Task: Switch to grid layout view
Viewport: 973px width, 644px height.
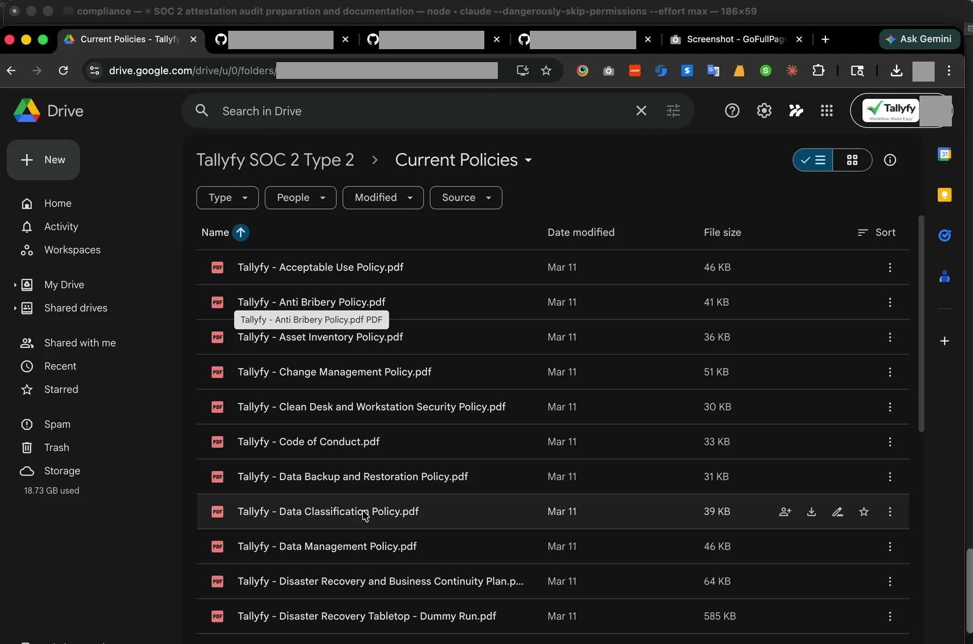Action: click(x=852, y=160)
